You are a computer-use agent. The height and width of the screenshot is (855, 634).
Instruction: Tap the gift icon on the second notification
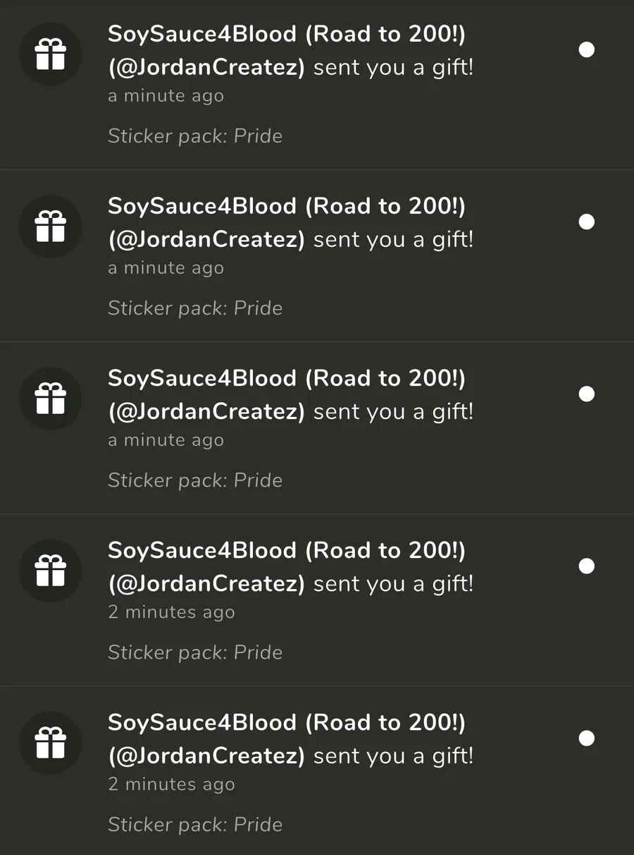pos(50,226)
